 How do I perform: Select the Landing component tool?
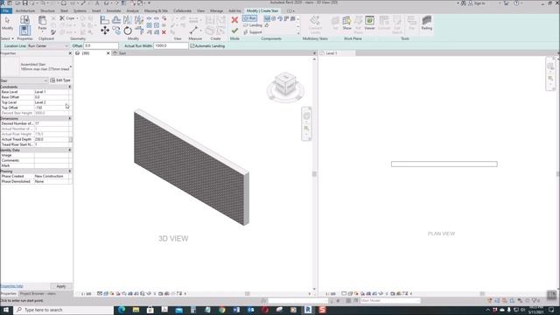pyautogui.click(x=253, y=25)
